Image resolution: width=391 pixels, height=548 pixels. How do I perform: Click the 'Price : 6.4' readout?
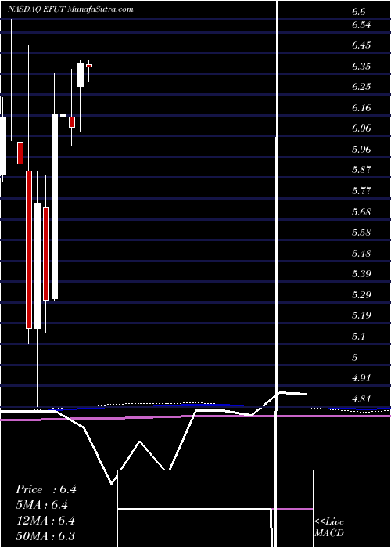tap(46, 489)
